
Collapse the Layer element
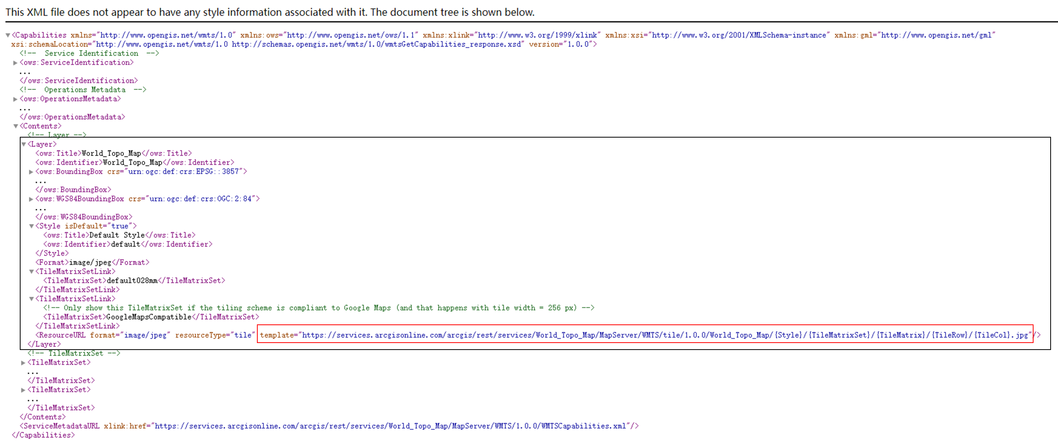[x=24, y=145]
